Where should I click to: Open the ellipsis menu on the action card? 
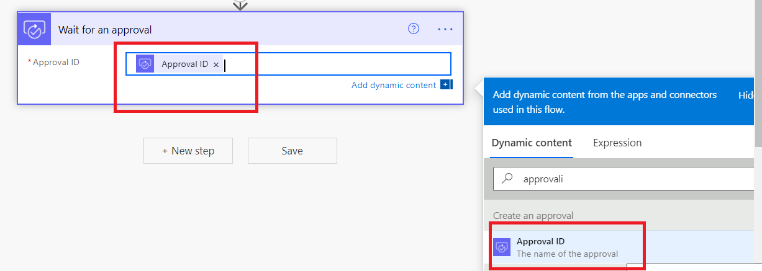coord(445,29)
